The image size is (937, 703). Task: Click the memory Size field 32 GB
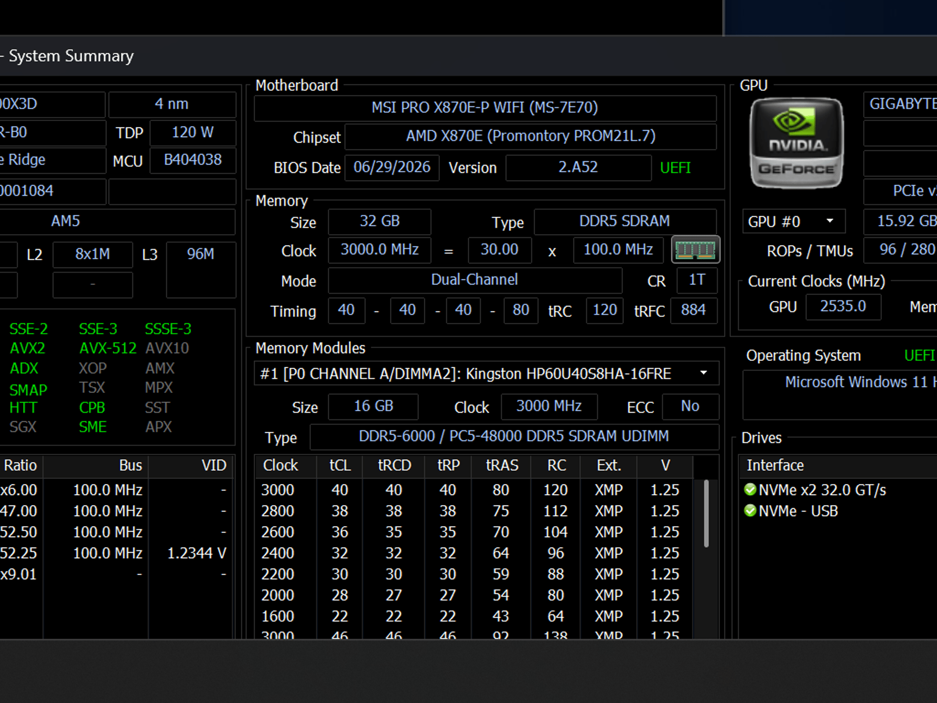[x=380, y=222]
